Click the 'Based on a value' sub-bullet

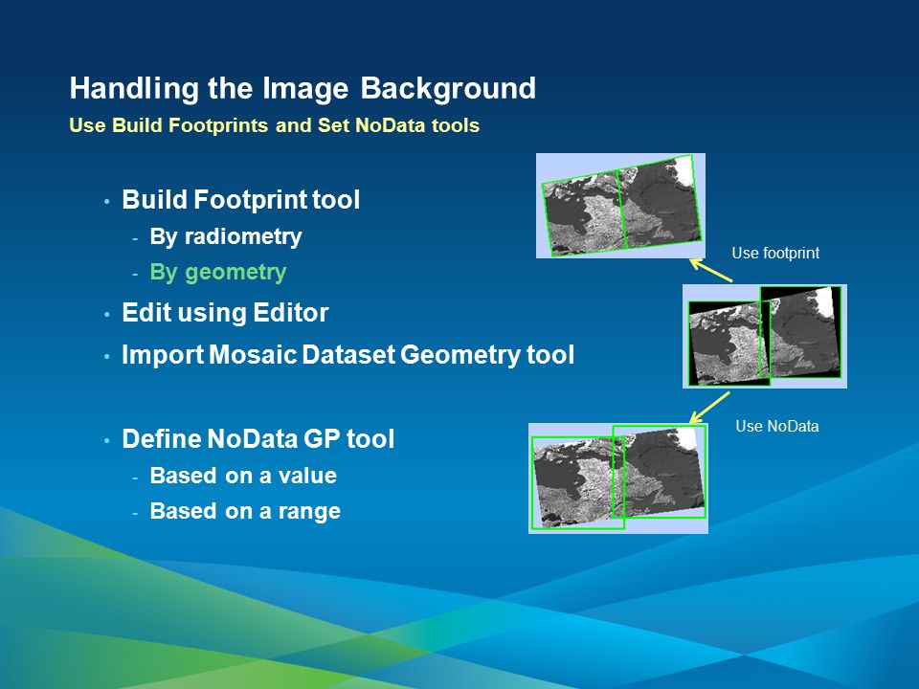click(243, 476)
